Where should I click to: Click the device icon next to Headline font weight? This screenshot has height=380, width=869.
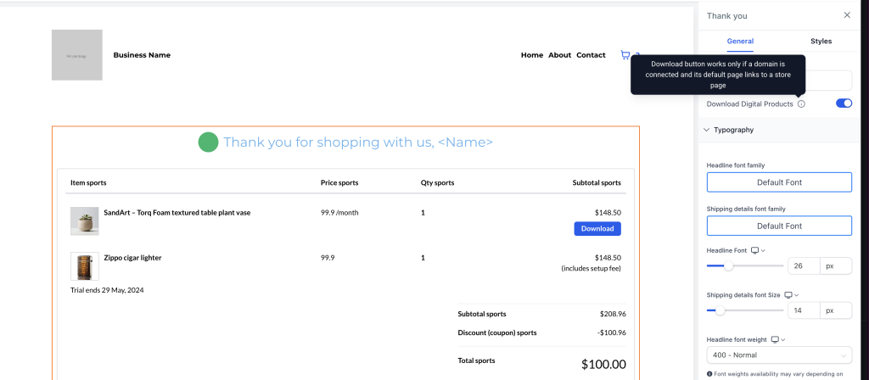click(x=776, y=339)
